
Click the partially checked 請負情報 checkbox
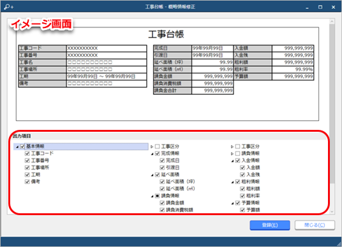click(157, 196)
